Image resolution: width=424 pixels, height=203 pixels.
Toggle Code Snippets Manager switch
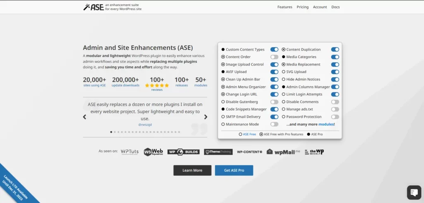click(274, 109)
